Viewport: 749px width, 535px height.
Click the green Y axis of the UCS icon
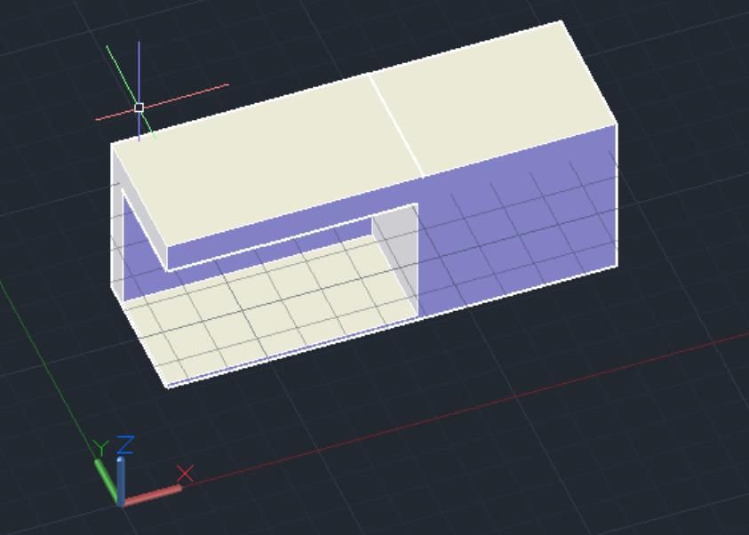[x=106, y=479]
